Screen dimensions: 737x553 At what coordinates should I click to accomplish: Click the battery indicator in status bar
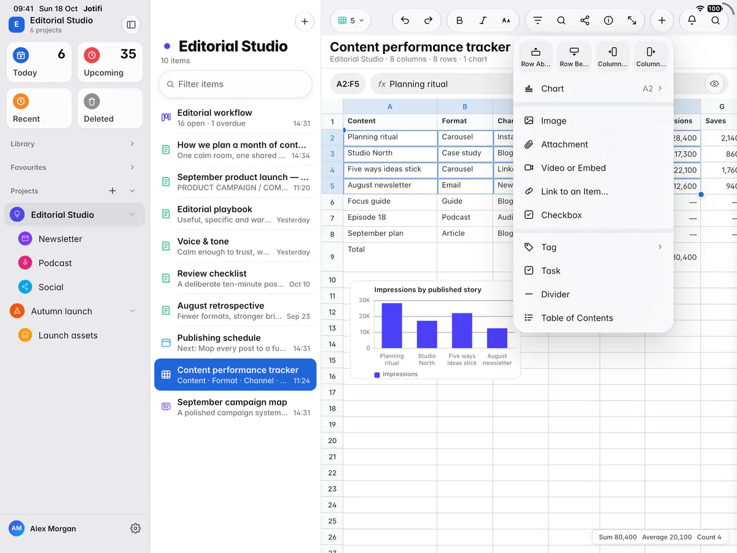point(715,9)
